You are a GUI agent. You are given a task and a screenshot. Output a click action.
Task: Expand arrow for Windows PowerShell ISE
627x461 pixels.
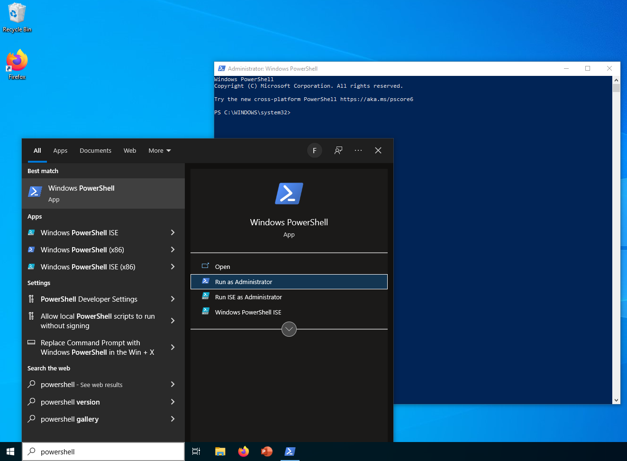coord(173,232)
